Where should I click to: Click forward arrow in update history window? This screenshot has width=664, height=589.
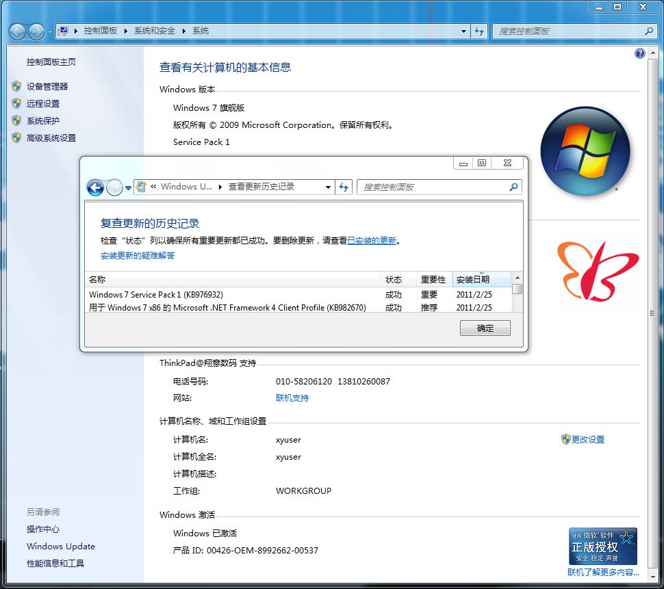click(x=114, y=187)
